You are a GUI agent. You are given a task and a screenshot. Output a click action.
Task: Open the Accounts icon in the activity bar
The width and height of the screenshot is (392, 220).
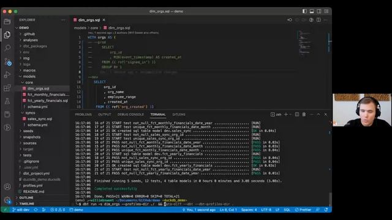tap(7, 186)
